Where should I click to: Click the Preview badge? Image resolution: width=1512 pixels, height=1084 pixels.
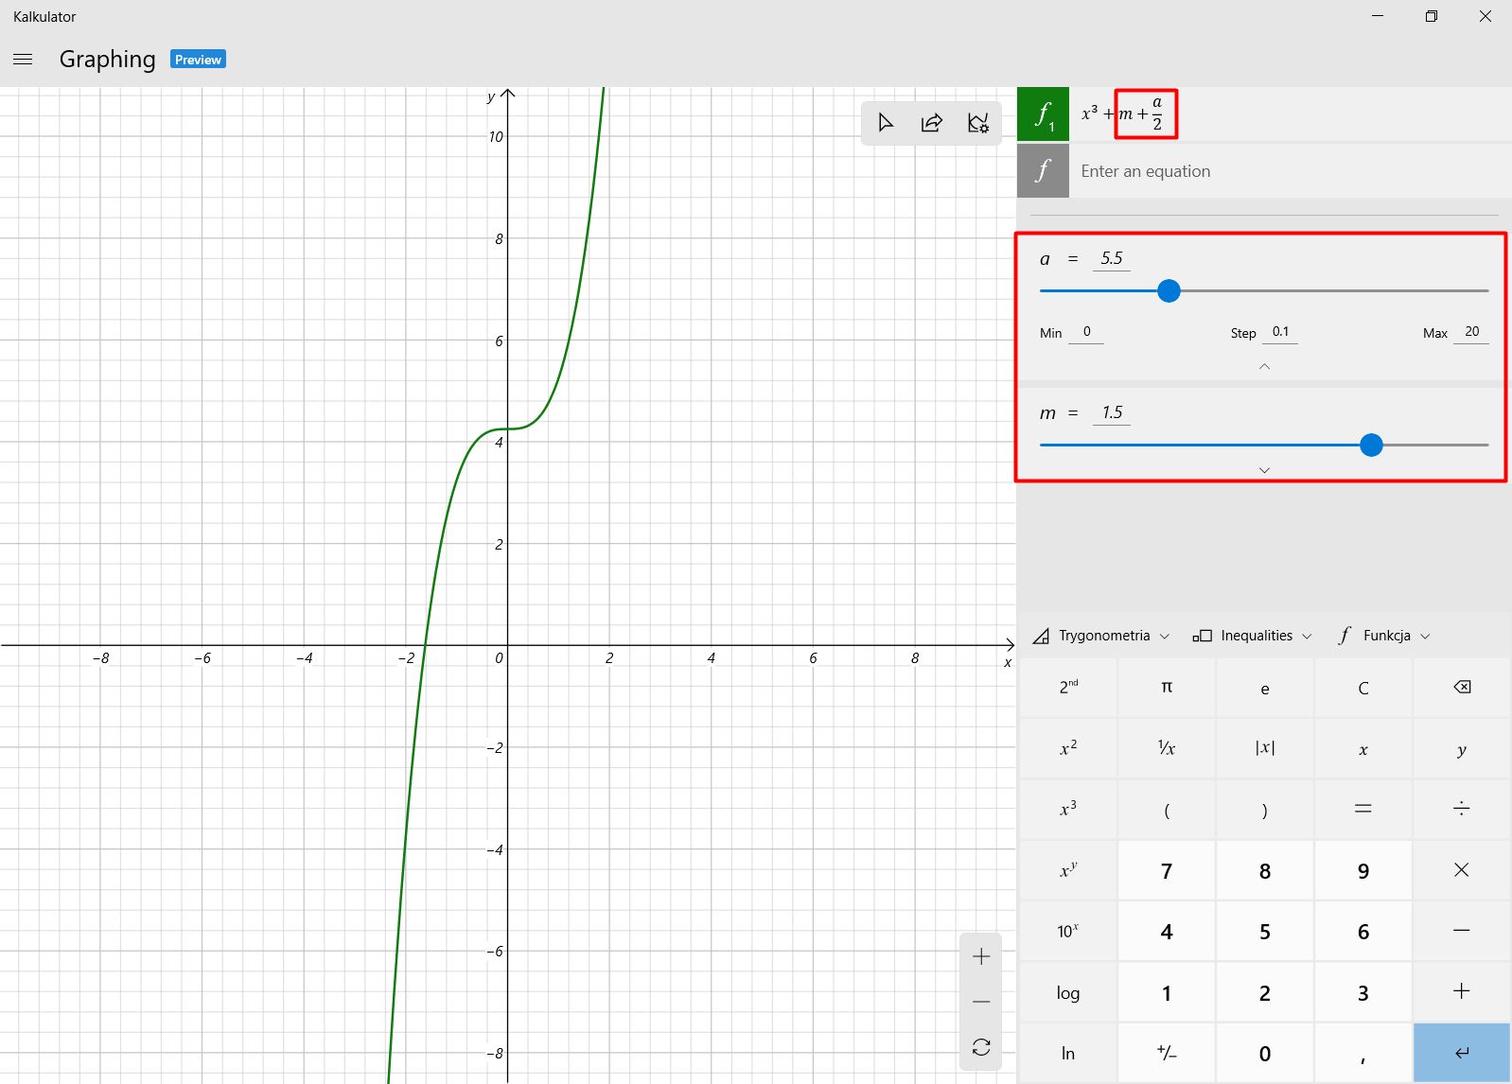click(x=198, y=60)
